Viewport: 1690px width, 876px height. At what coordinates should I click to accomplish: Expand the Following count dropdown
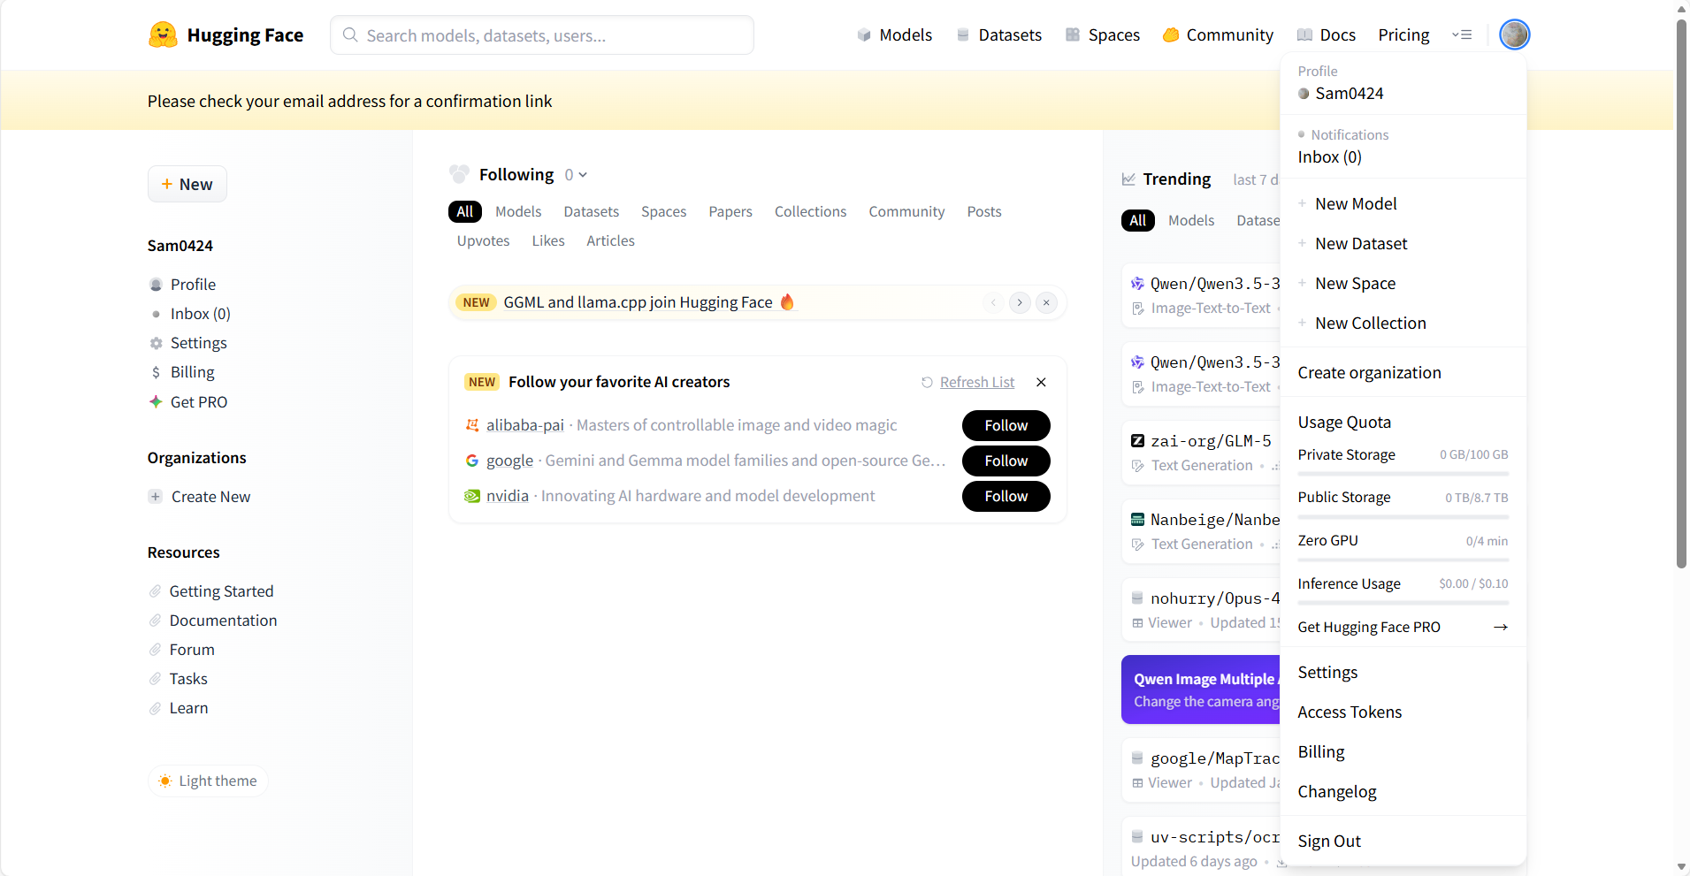coord(577,175)
